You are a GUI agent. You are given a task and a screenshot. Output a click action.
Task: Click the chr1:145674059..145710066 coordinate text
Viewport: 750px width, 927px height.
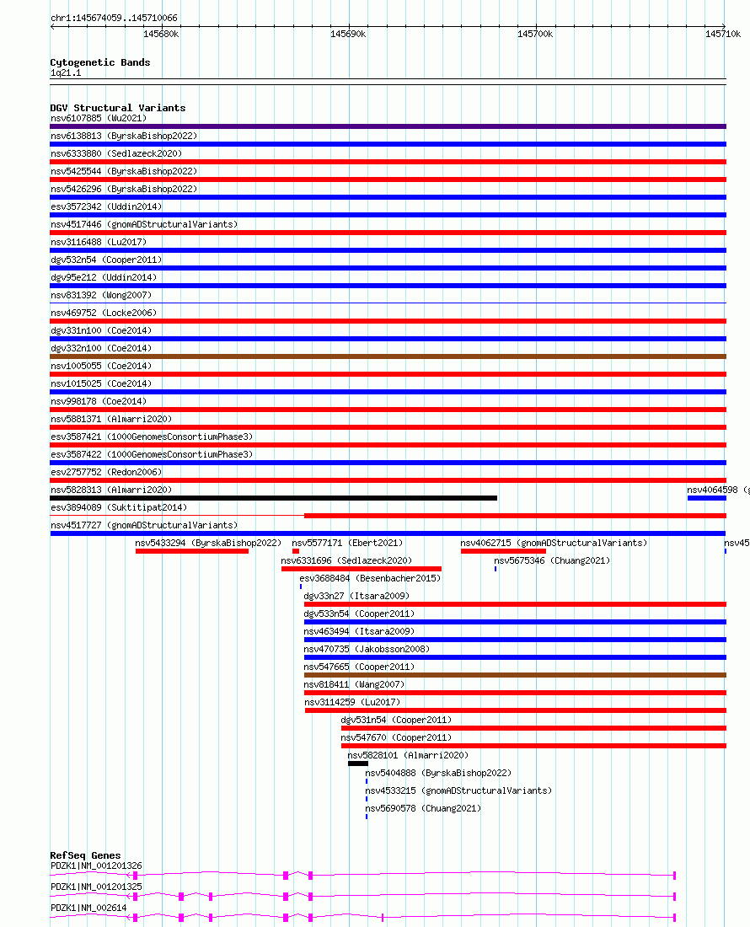point(114,19)
